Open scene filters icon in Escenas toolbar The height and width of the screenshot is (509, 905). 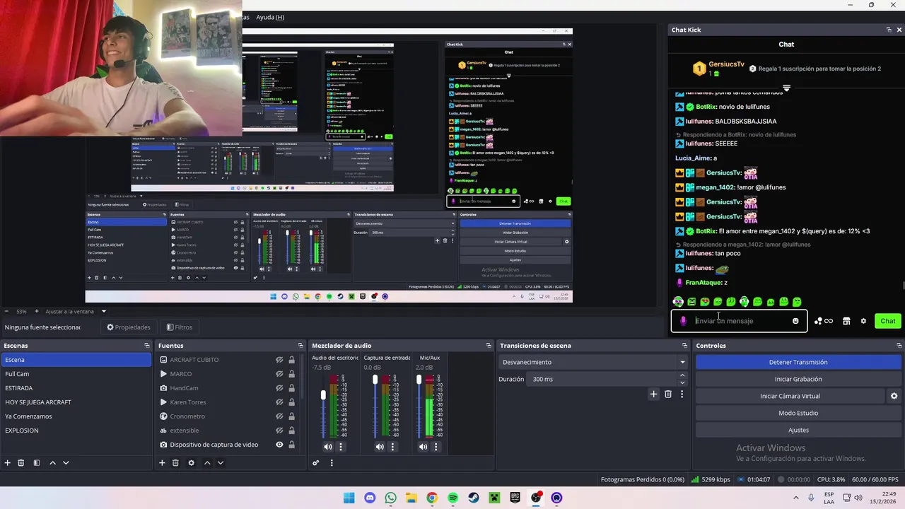[x=37, y=463]
